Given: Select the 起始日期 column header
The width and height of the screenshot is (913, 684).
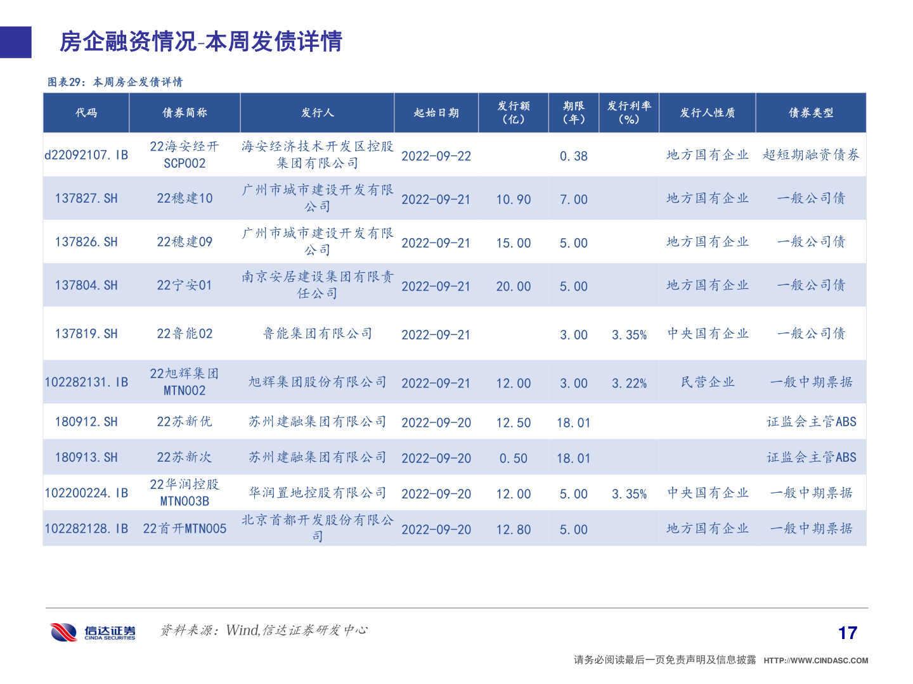Looking at the screenshot, I should click(437, 113).
